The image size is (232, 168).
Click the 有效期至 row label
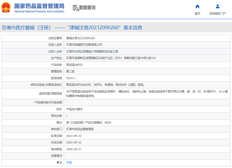point(56,149)
